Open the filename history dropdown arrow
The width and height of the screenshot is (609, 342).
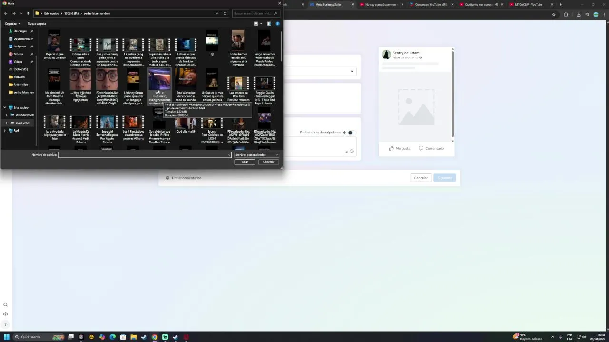(229, 155)
